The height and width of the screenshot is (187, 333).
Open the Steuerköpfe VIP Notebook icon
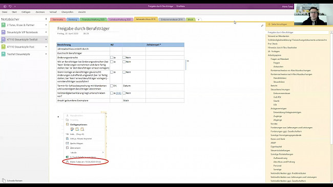4,32
